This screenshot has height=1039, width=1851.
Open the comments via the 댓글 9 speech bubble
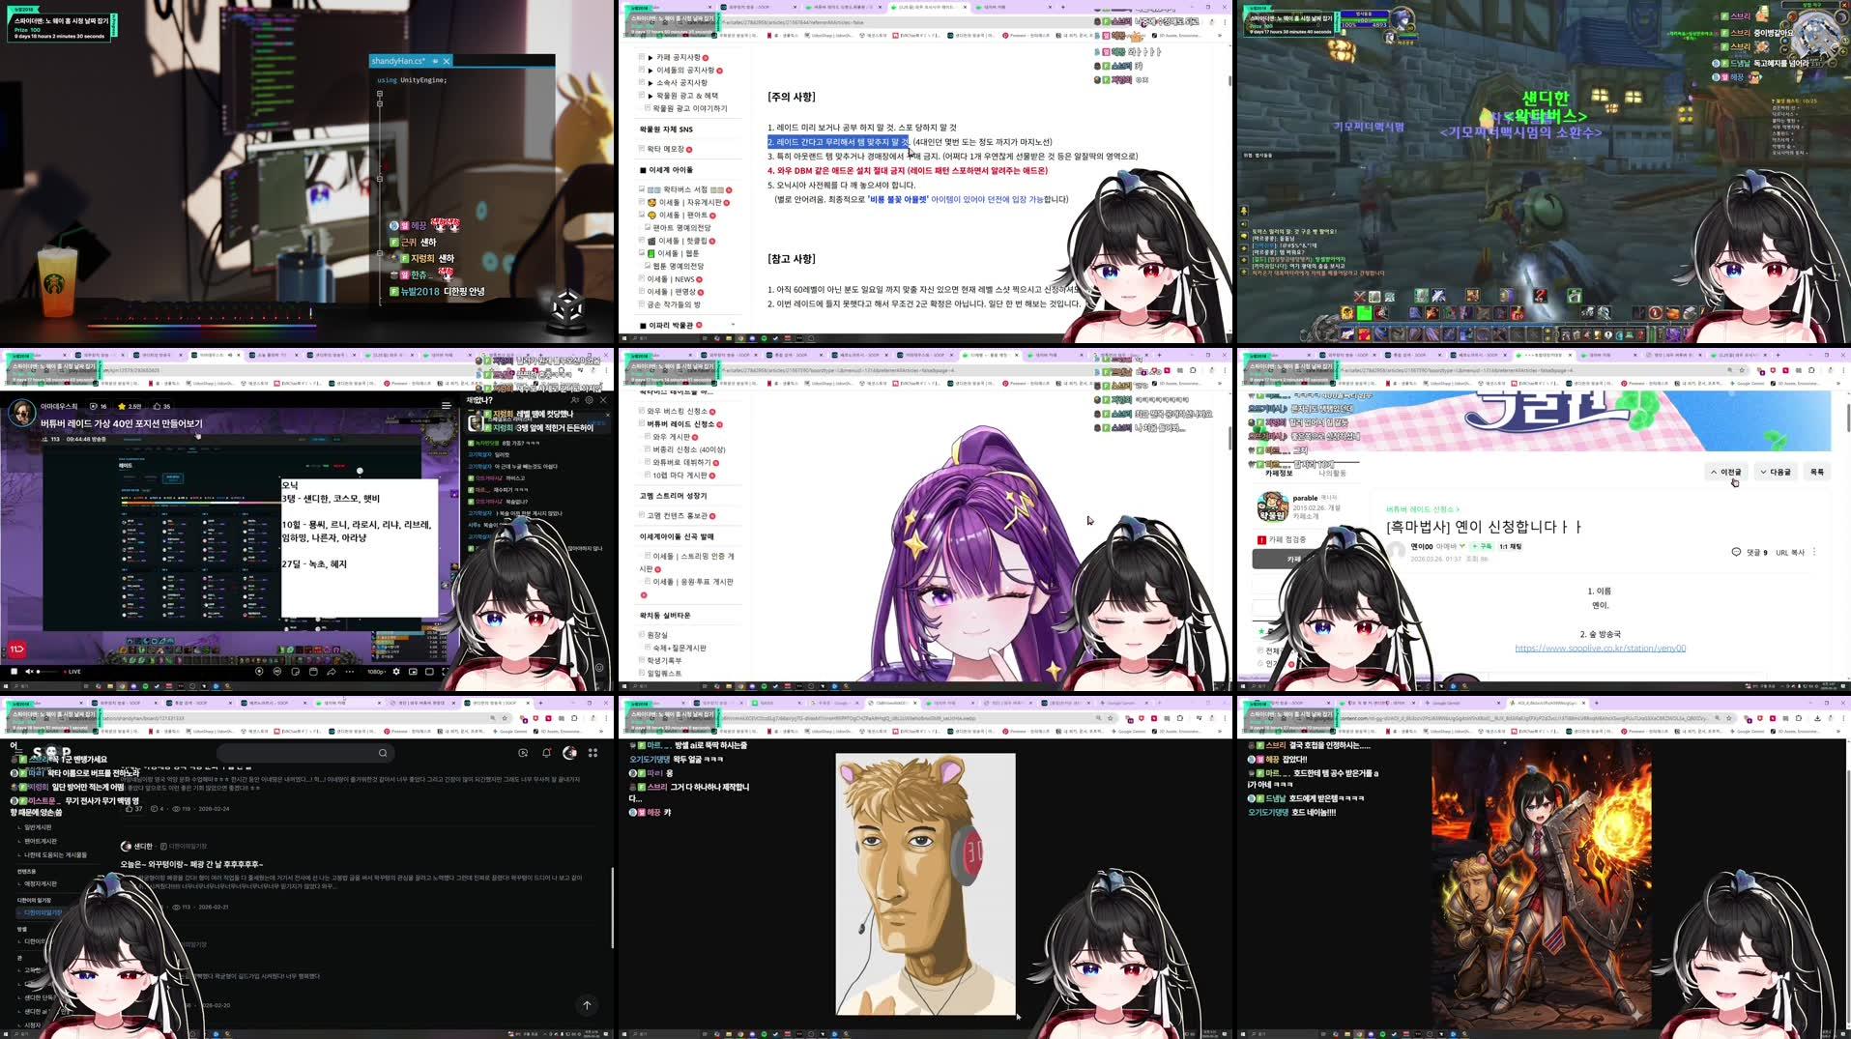(x=1736, y=552)
